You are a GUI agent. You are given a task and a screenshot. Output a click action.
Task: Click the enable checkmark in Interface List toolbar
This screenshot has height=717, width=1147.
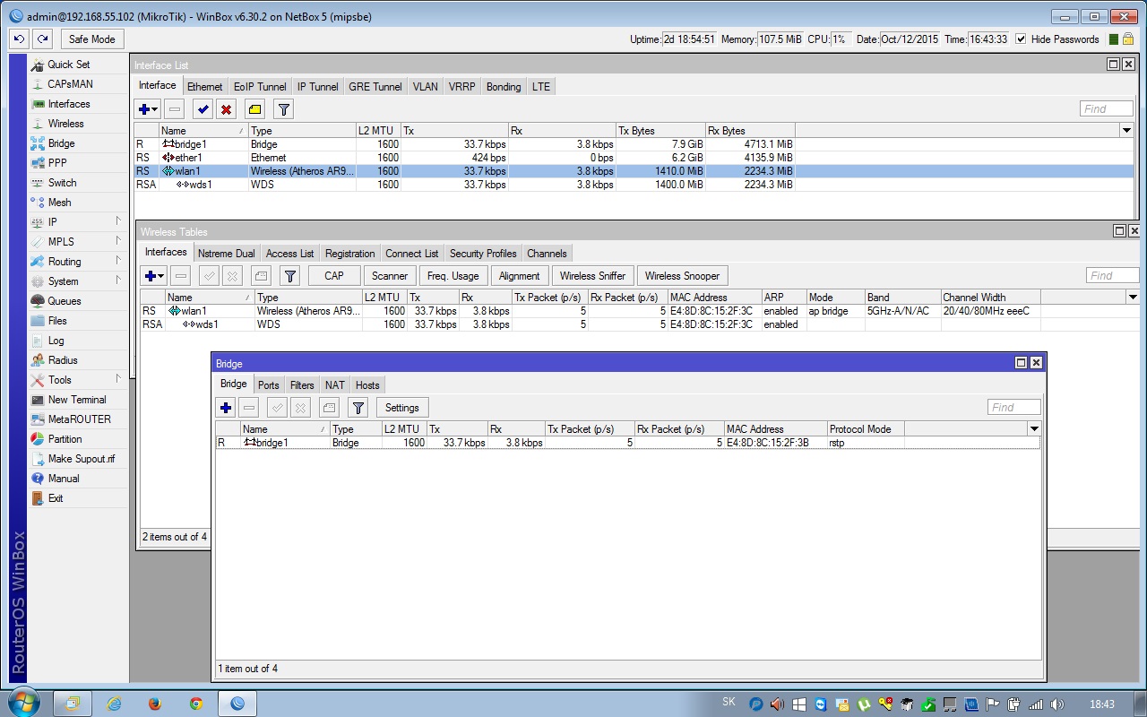click(203, 109)
